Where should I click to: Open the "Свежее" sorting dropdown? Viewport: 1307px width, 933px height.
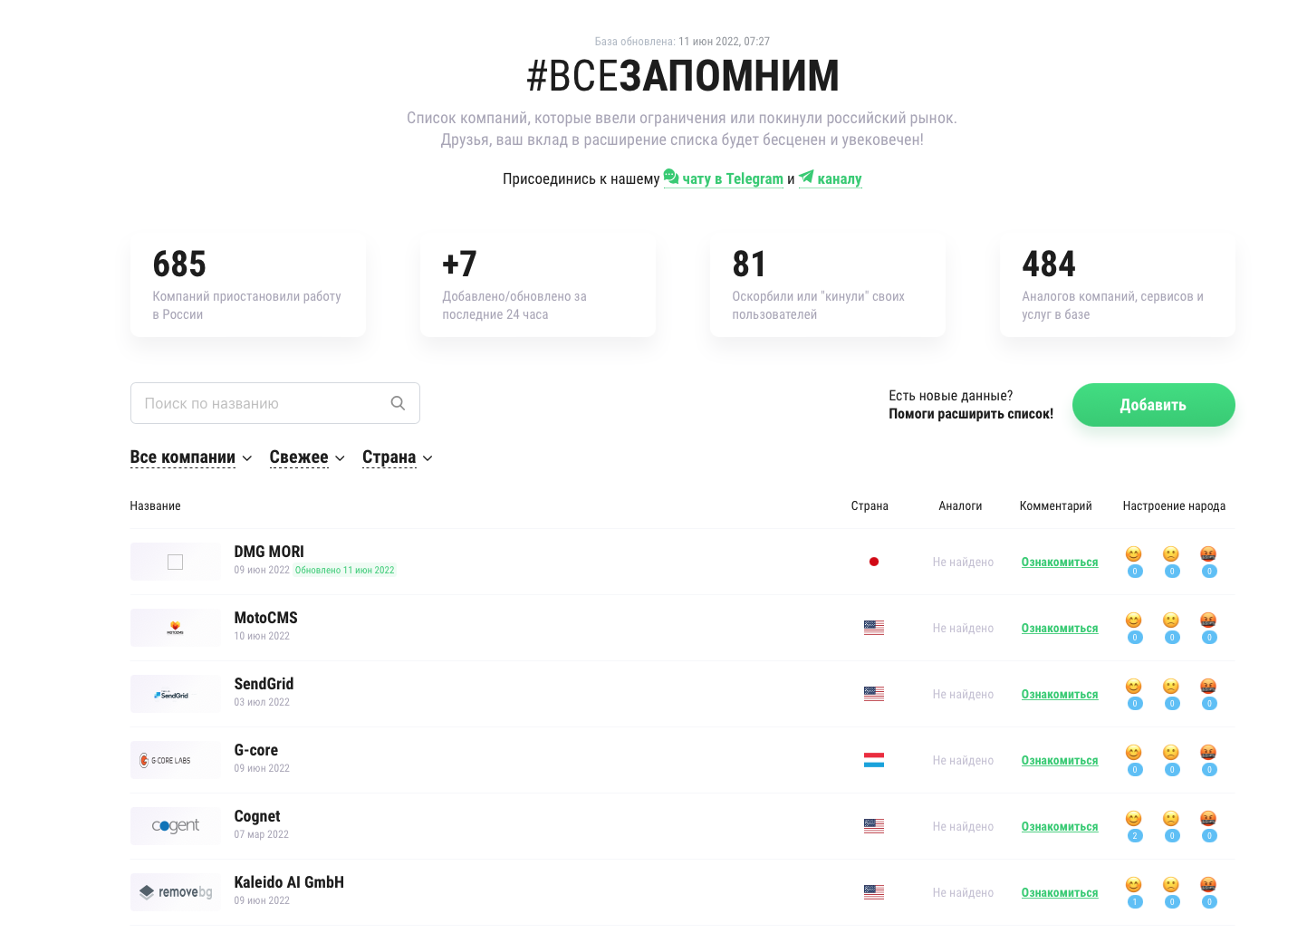click(x=306, y=457)
